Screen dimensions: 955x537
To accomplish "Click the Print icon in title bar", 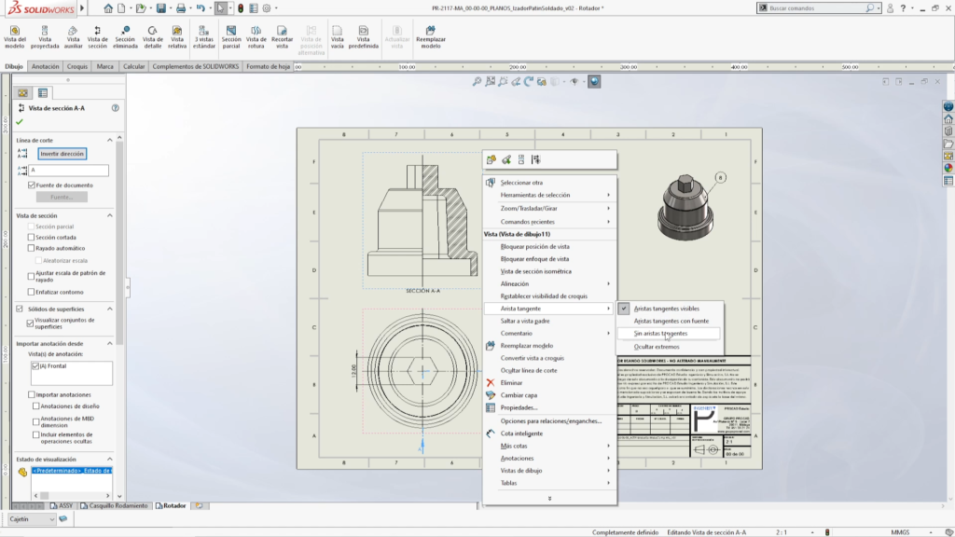I will [181, 8].
